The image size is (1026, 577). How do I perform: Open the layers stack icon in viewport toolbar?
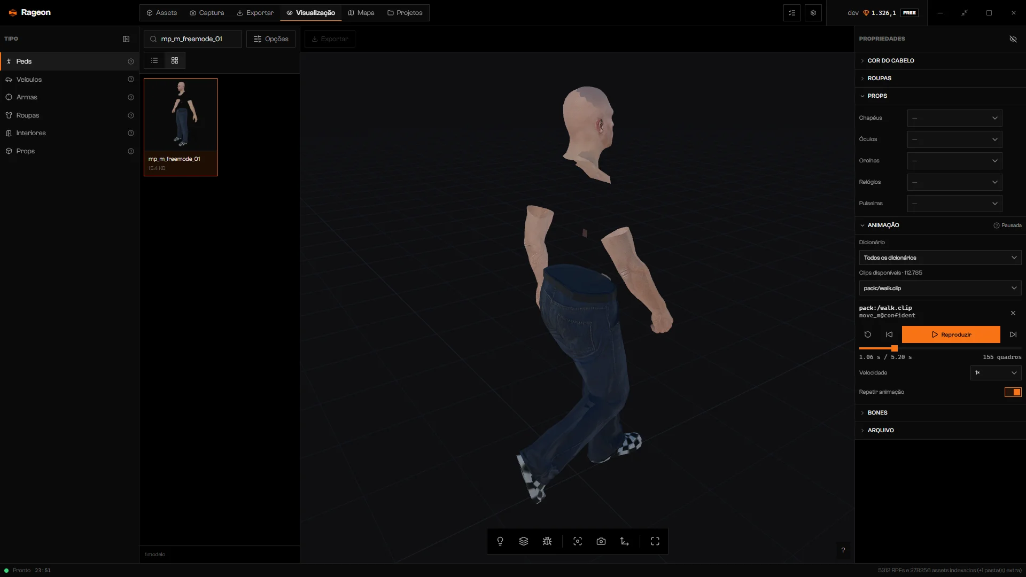click(524, 541)
